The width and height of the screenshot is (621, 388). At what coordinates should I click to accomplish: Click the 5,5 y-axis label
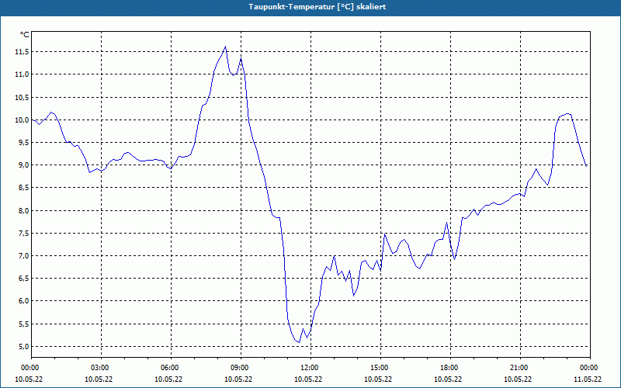point(23,324)
